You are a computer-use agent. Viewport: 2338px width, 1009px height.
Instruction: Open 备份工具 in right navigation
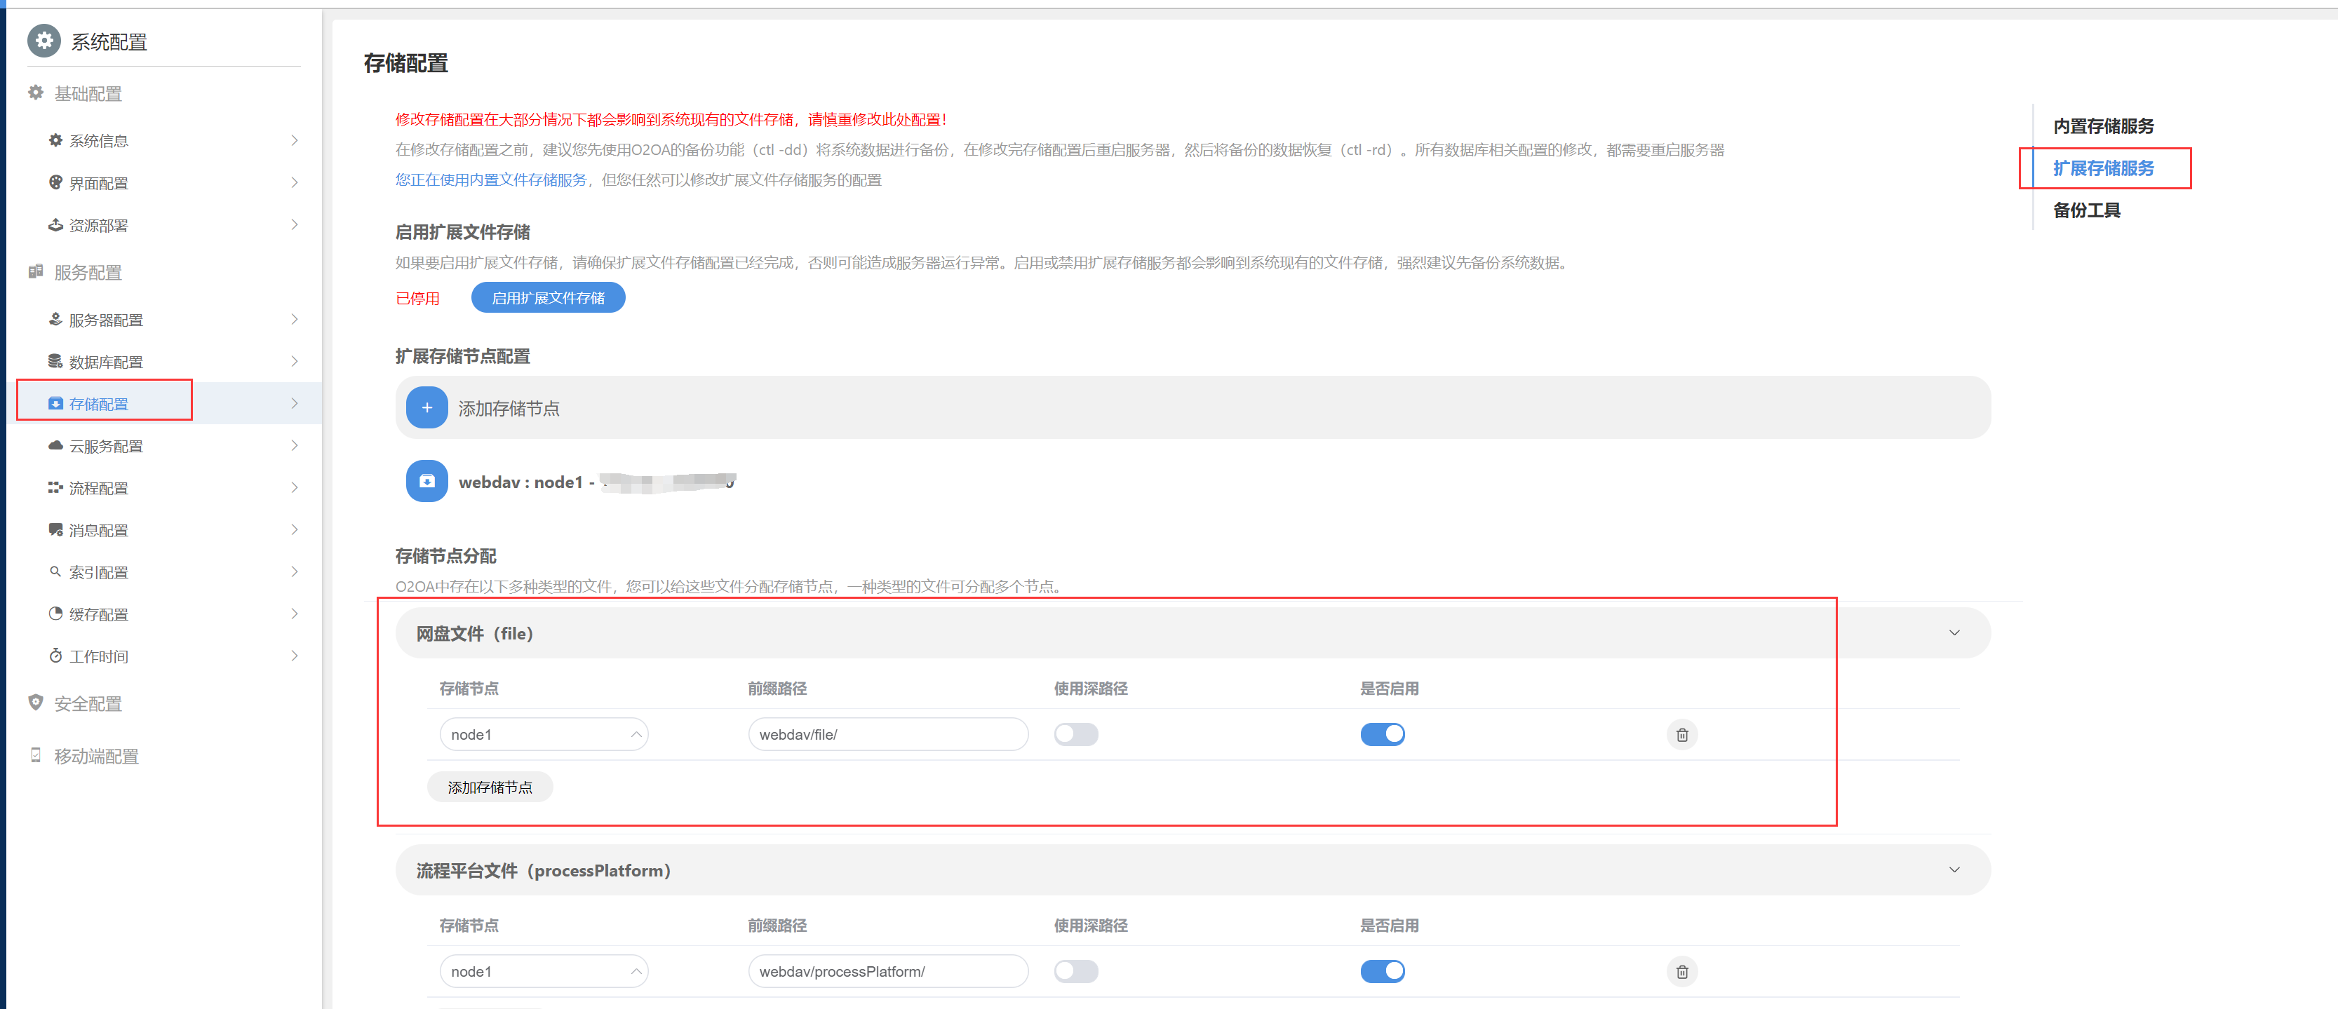(x=2085, y=210)
